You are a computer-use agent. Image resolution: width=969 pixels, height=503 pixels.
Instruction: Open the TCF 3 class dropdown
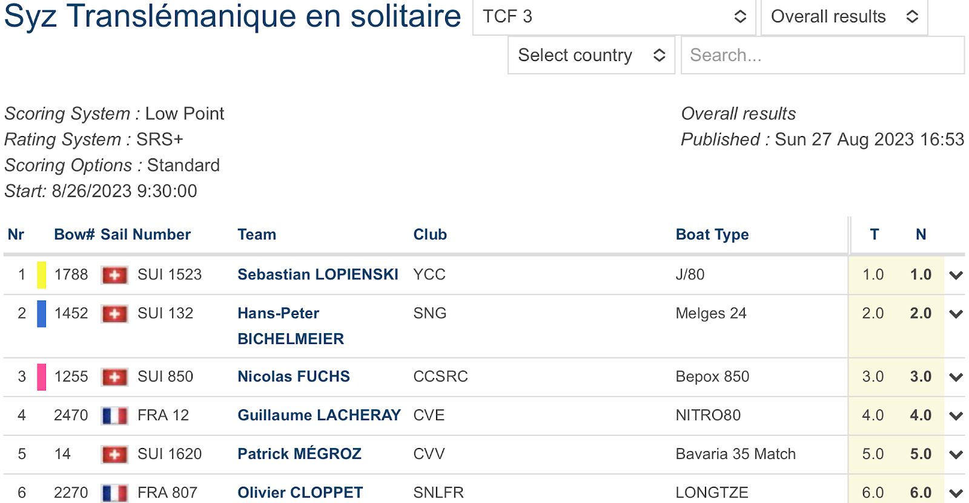614,17
